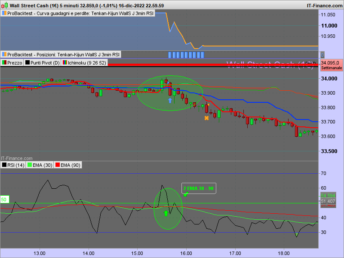
Task: Click the 33.900 price axis level
Action: pyautogui.click(x=328, y=93)
